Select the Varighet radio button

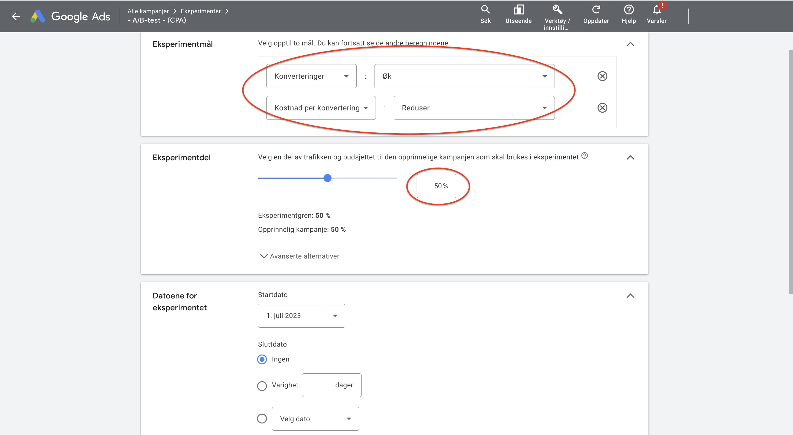pos(262,386)
